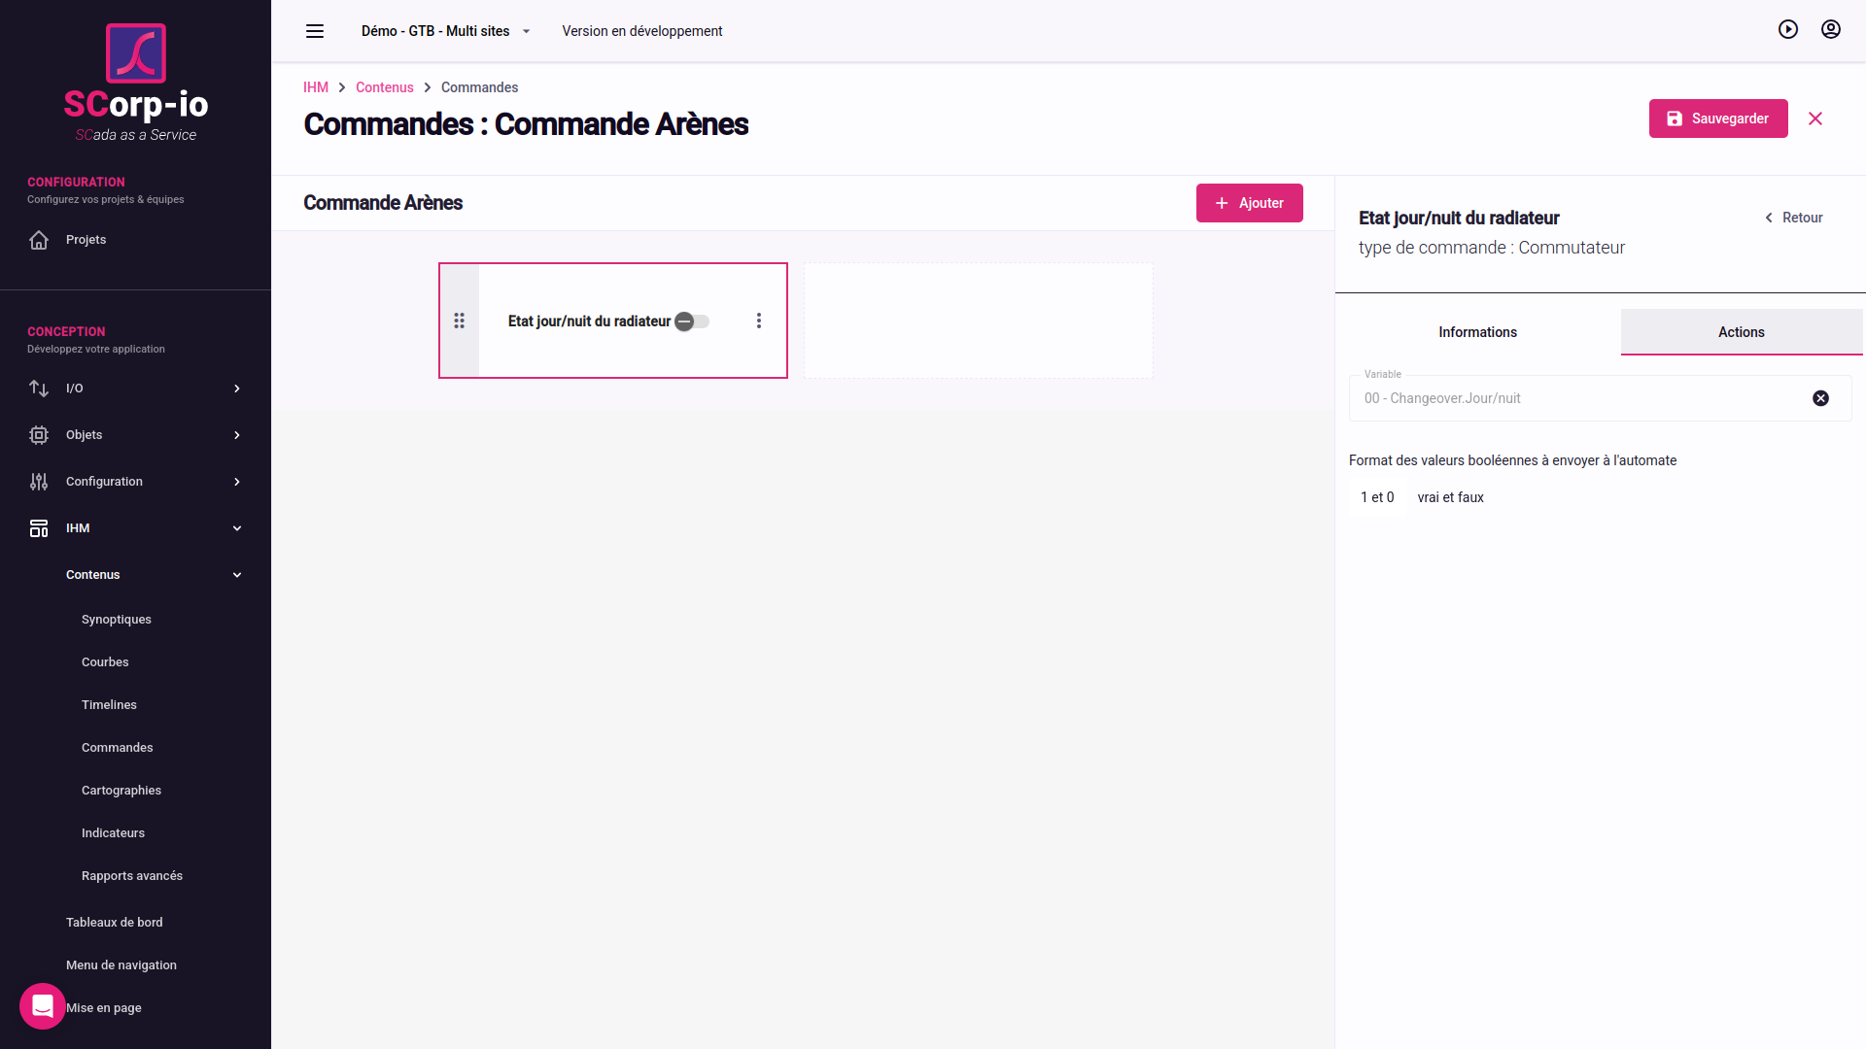Open Timelines in the sidebar
This screenshot has width=1866, height=1049.
click(109, 705)
